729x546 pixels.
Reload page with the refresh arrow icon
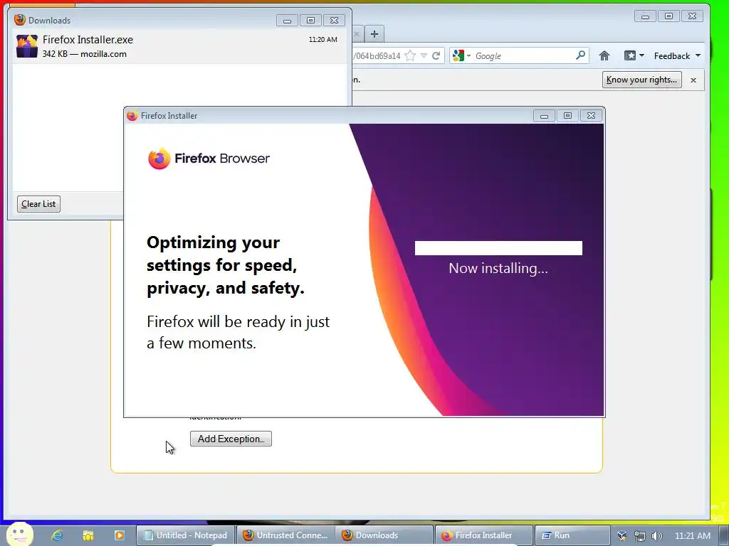[x=436, y=55]
